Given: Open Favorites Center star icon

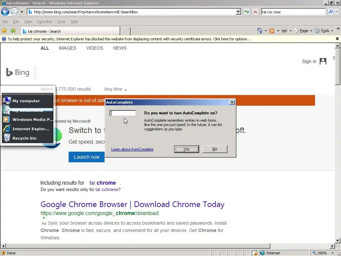Looking at the screenshot, I should tap(4, 31).
